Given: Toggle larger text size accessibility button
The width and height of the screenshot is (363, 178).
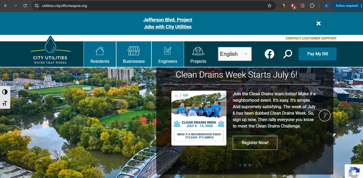Looking at the screenshot, I should (x=5, y=103).
